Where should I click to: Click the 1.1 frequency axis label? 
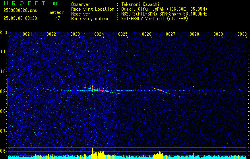[3, 52]
